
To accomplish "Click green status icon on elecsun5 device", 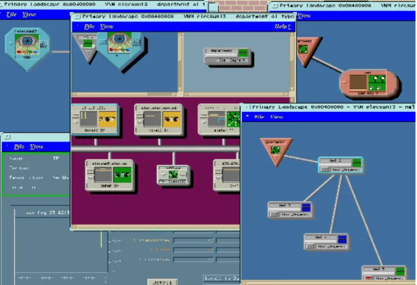I will pos(122,175).
